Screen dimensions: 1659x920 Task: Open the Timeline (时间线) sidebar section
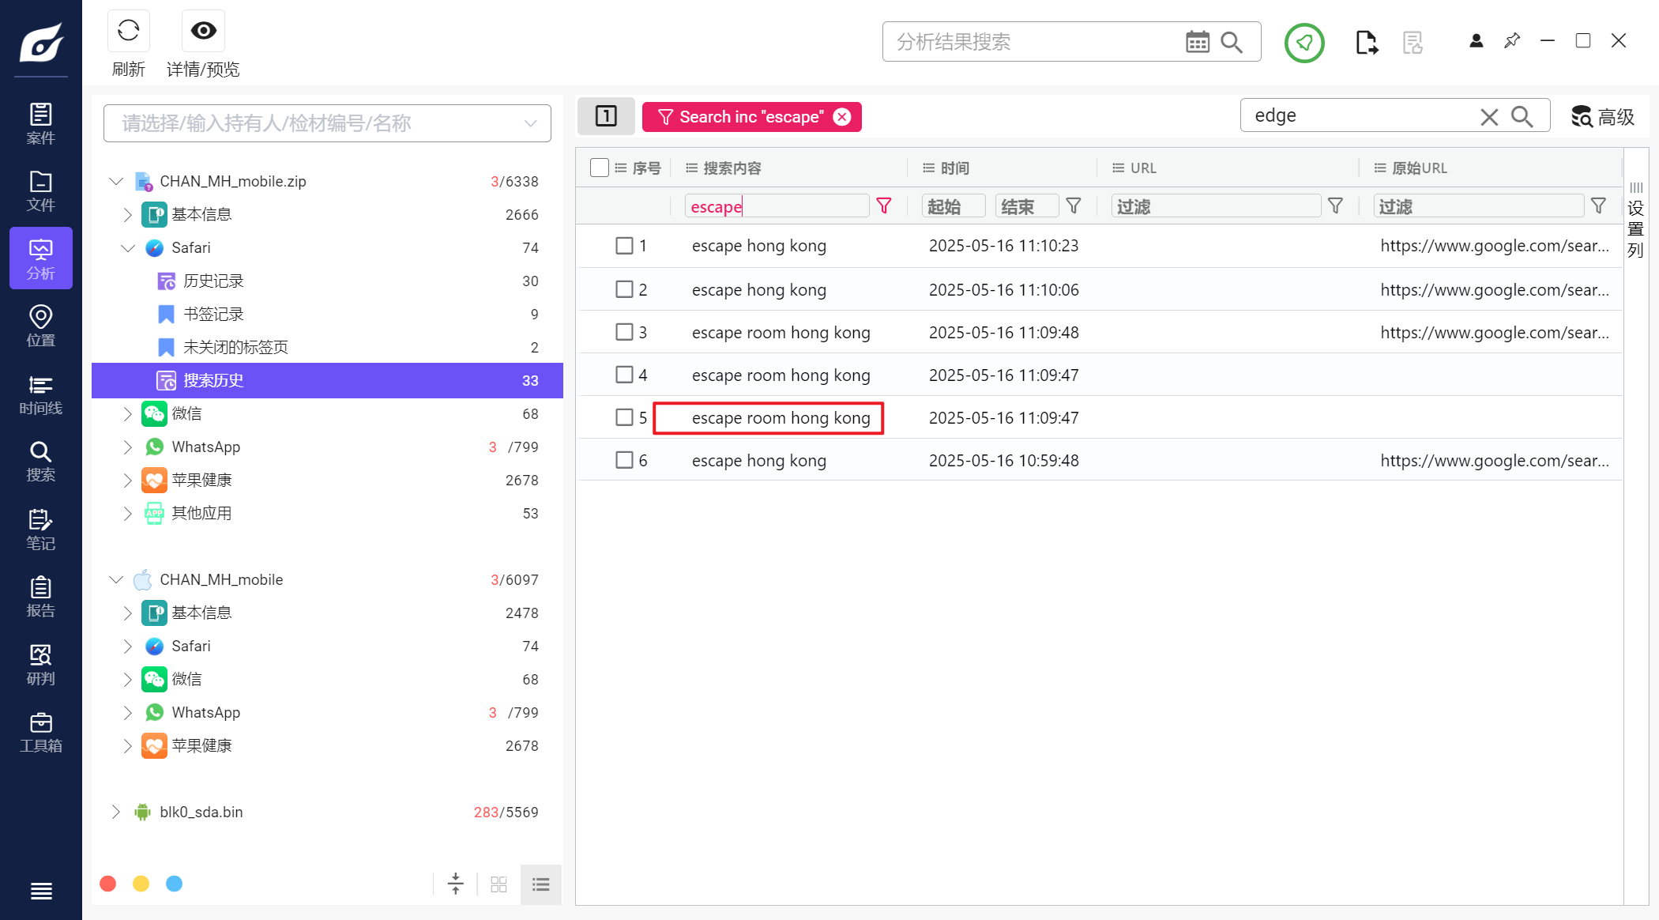(40, 394)
